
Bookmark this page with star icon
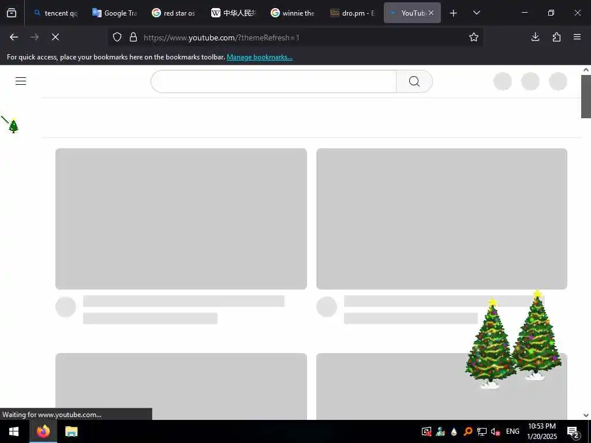click(x=474, y=37)
